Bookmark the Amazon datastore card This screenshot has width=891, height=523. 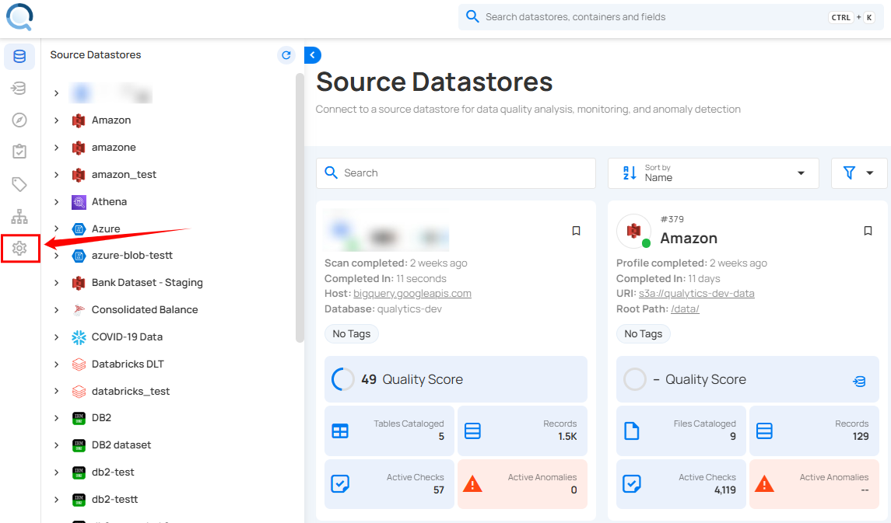pyautogui.click(x=868, y=231)
